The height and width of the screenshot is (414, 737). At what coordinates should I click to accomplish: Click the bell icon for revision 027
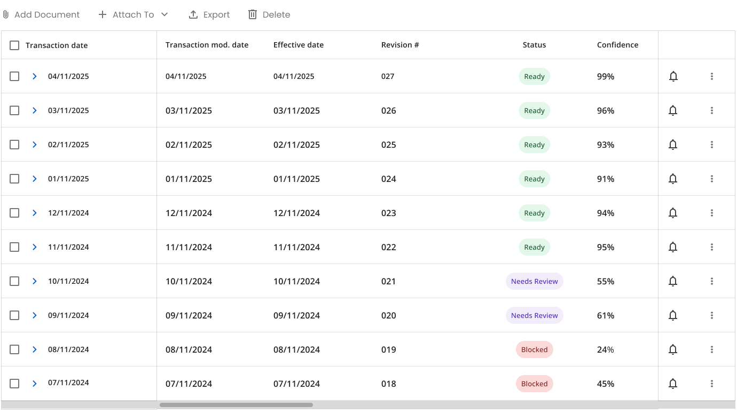673,76
